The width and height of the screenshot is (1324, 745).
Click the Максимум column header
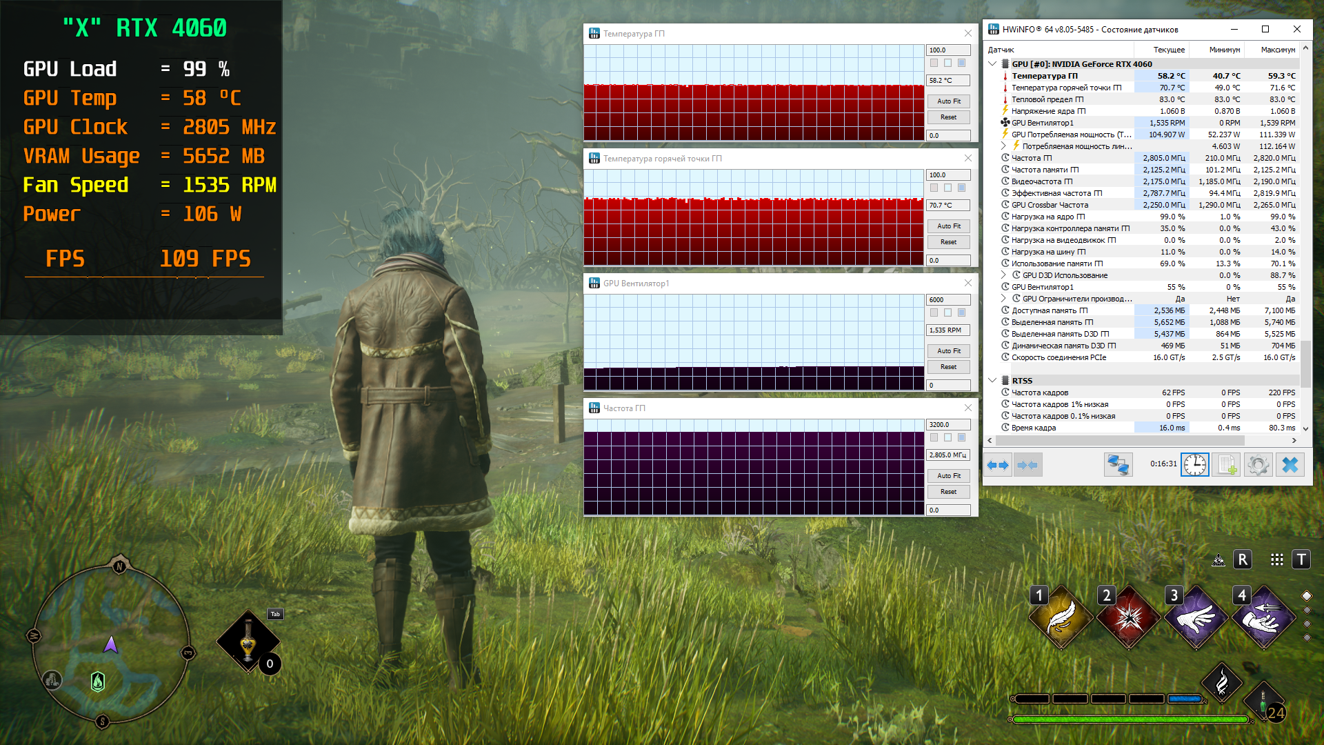point(1277,50)
